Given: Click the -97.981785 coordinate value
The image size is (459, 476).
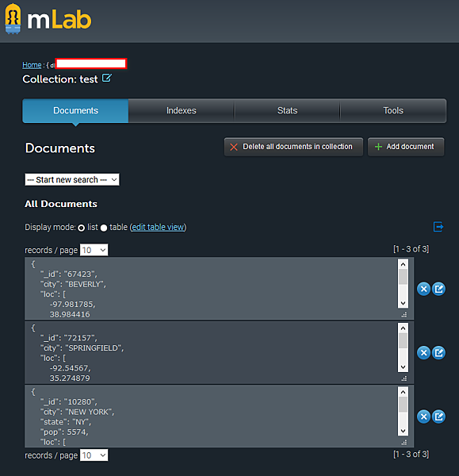Looking at the screenshot, I should coord(73,304).
